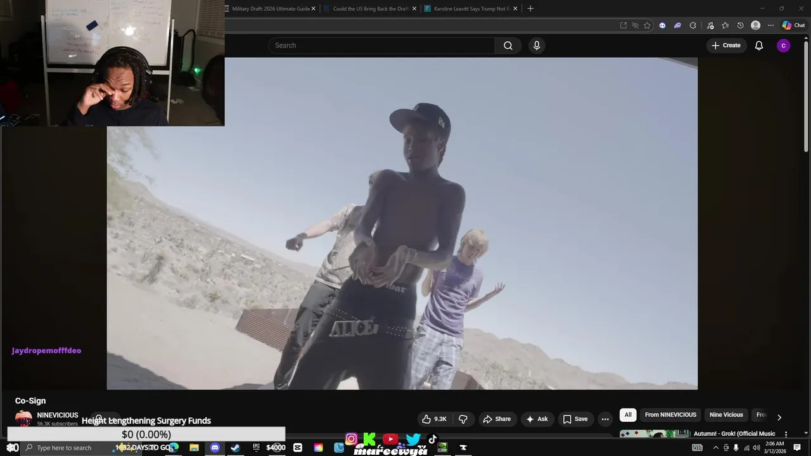Open the taskbar clock showing 2:06 AM
Viewport: 811px width, 456px height.
(775, 448)
